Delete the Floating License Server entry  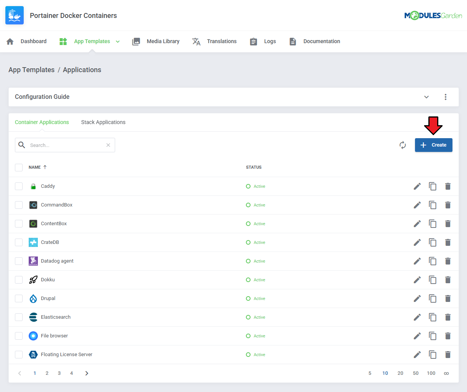(x=448, y=355)
